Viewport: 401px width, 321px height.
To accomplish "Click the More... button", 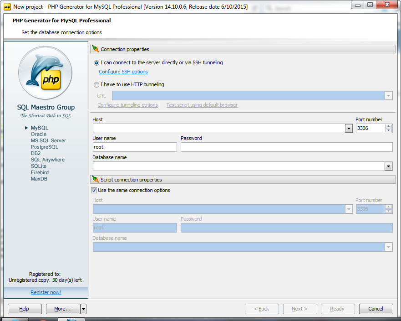I will [63, 309].
